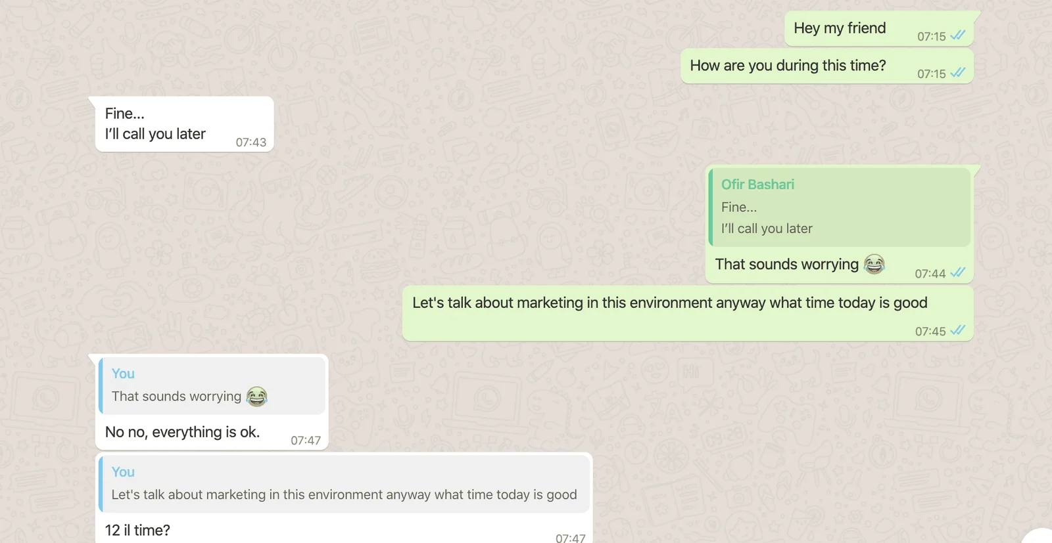Select "How are you during this time?" bubble
The image size is (1052, 543).
(x=826, y=66)
